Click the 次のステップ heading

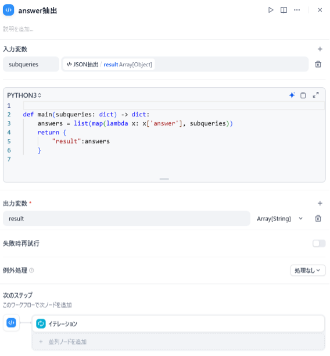pyautogui.click(x=17, y=295)
